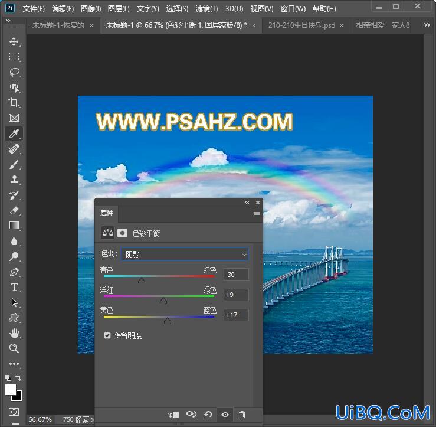
Task: Toggle Quick Mask mode
Action: (x=14, y=412)
